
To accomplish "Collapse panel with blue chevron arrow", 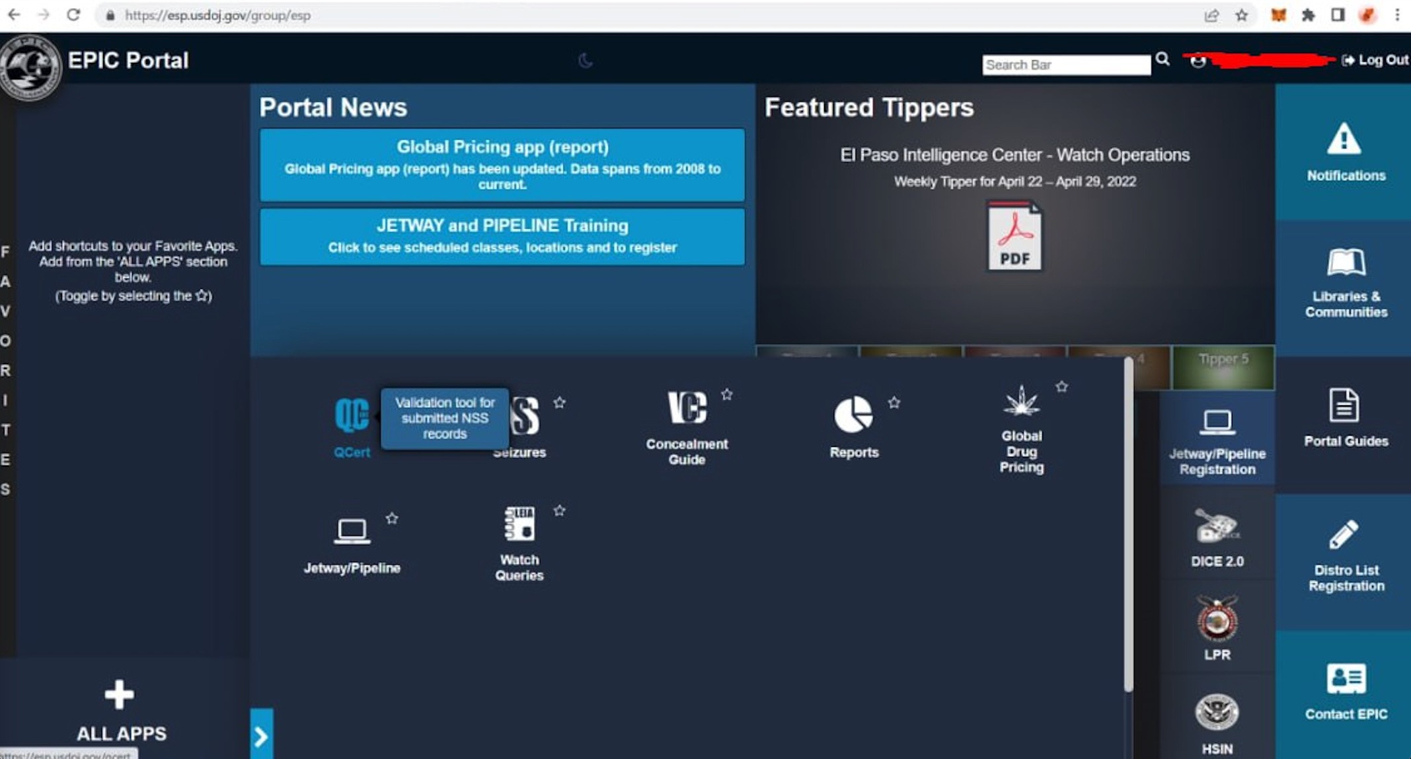I will click(262, 736).
